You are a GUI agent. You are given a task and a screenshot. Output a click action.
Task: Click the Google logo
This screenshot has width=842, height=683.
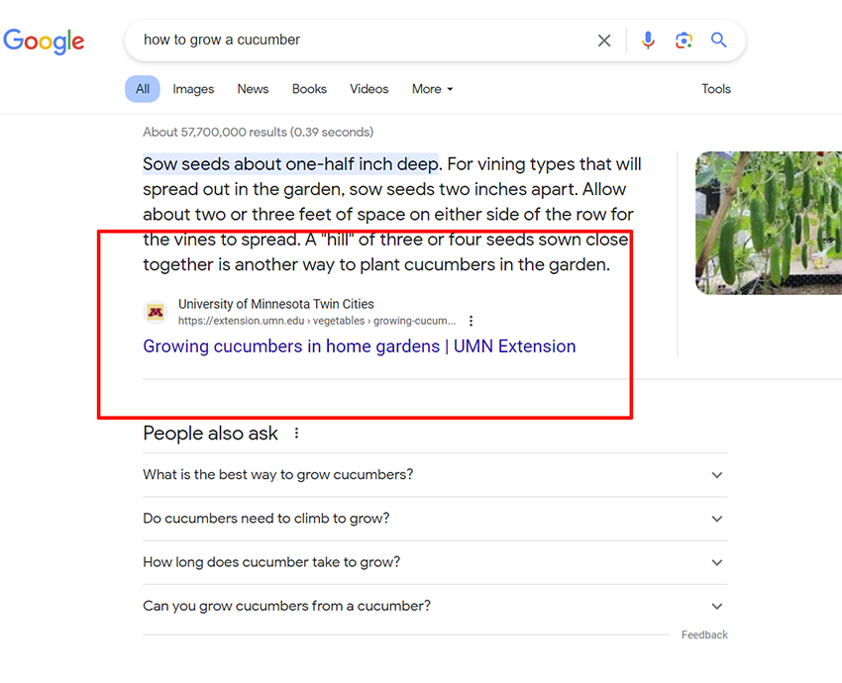tap(44, 42)
